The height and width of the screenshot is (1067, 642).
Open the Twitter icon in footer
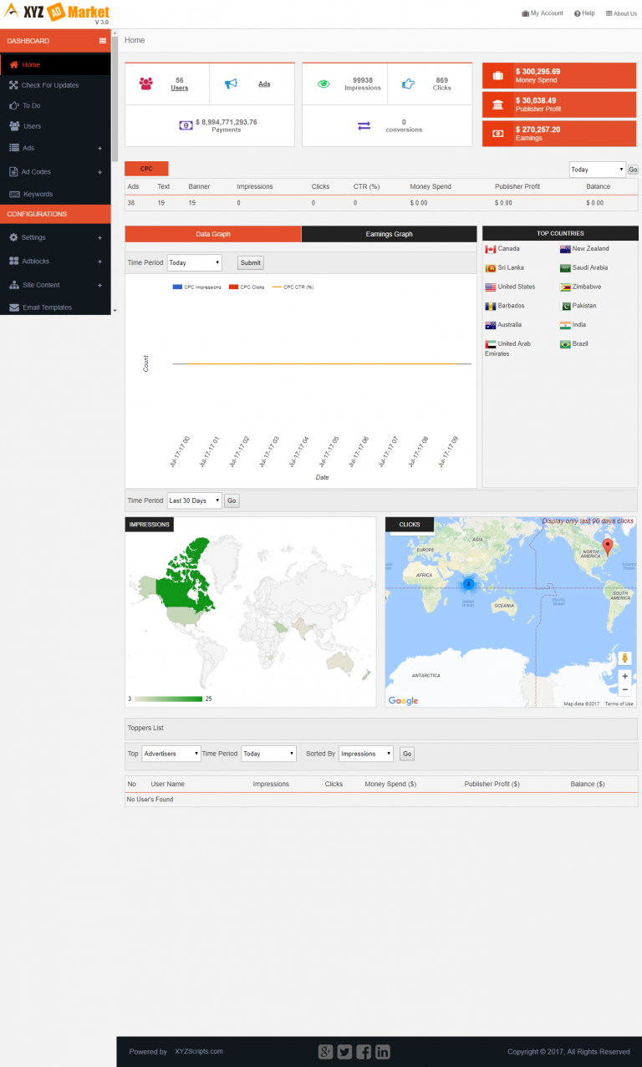pyautogui.click(x=344, y=1052)
